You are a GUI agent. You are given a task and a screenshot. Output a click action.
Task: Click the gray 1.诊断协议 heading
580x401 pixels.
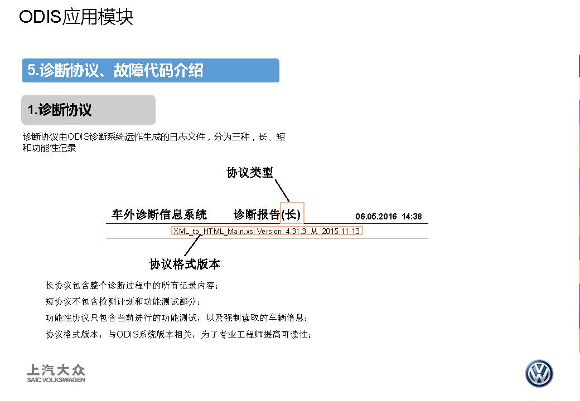(x=89, y=110)
